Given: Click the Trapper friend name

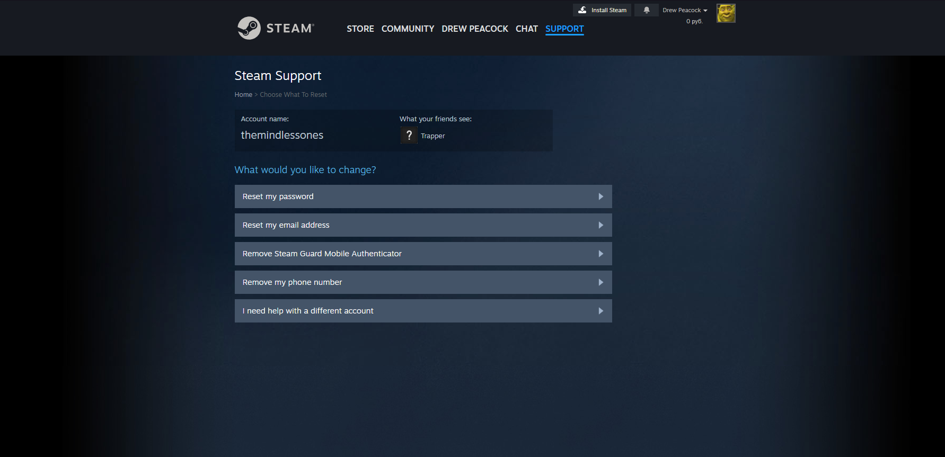Looking at the screenshot, I should point(432,136).
